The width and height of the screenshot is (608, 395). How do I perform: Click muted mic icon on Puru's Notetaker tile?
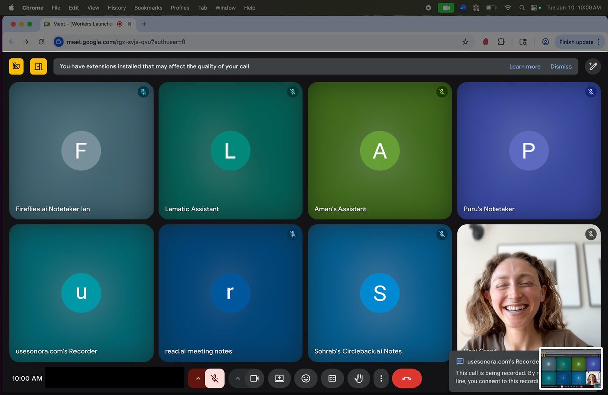[x=591, y=92]
